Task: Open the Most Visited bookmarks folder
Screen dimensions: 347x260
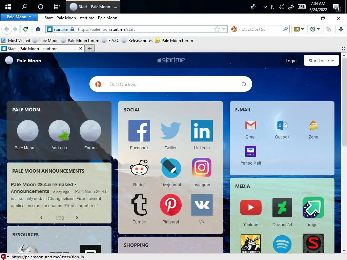Action: 16,41
